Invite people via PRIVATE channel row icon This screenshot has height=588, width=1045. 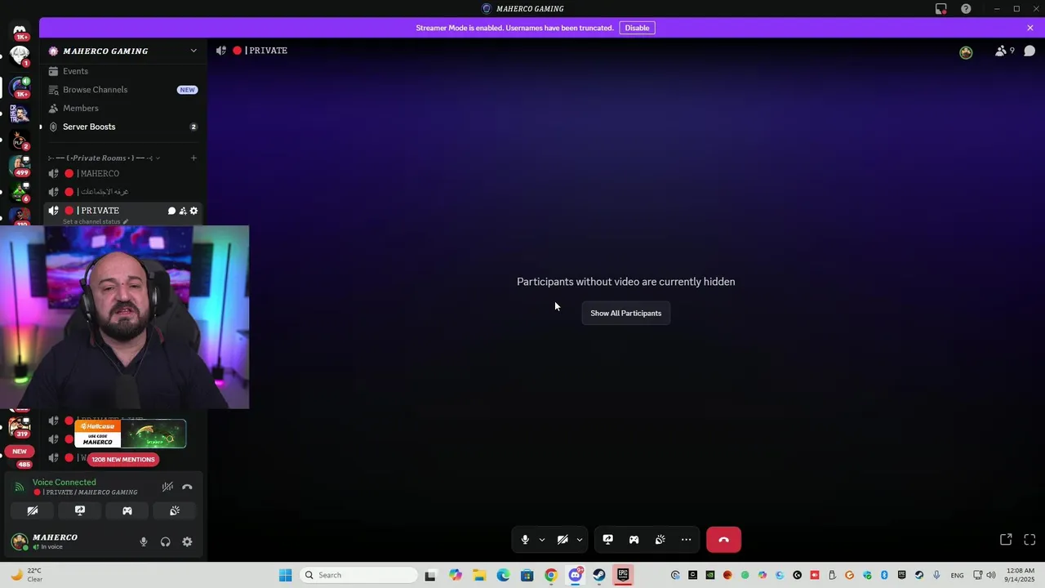183,211
